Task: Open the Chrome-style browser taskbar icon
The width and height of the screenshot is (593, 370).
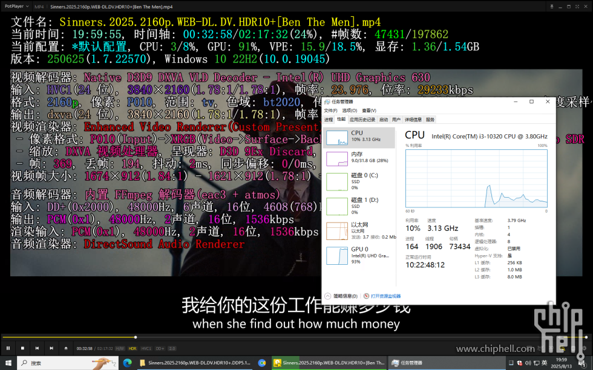Action: (262, 363)
